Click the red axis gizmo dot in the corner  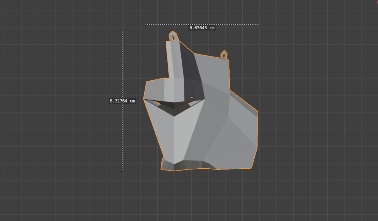377,2
